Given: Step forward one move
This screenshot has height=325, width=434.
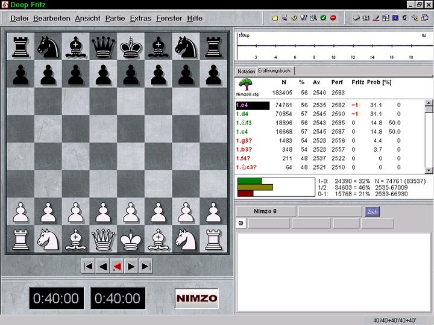Looking at the screenshot, I should click(131, 266).
